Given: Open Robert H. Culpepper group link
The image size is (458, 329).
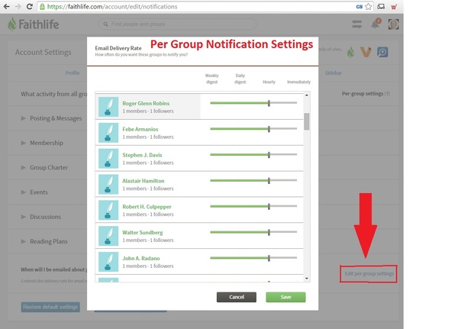Looking at the screenshot, I should point(147,207).
